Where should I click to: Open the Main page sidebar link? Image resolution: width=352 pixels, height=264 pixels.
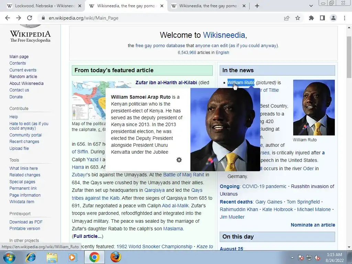click(x=19, y=57)
